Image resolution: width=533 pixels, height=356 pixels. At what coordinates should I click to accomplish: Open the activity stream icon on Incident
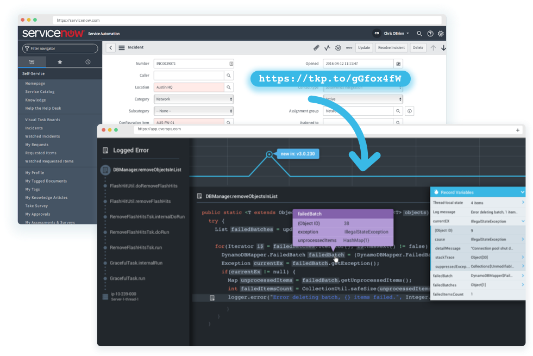pyautogui.click(x=327, y=48)
